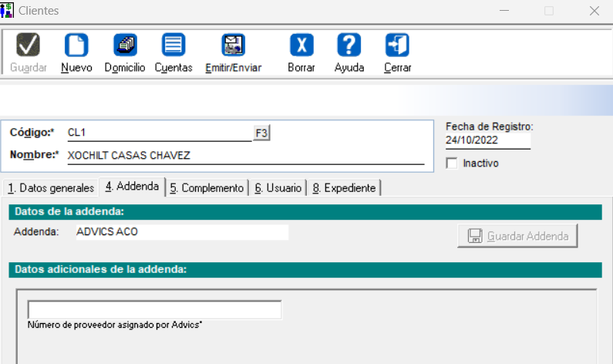Click the Guardar Addenda button
The height and width of the screenshot is (364, 613).
coord(517,236)
